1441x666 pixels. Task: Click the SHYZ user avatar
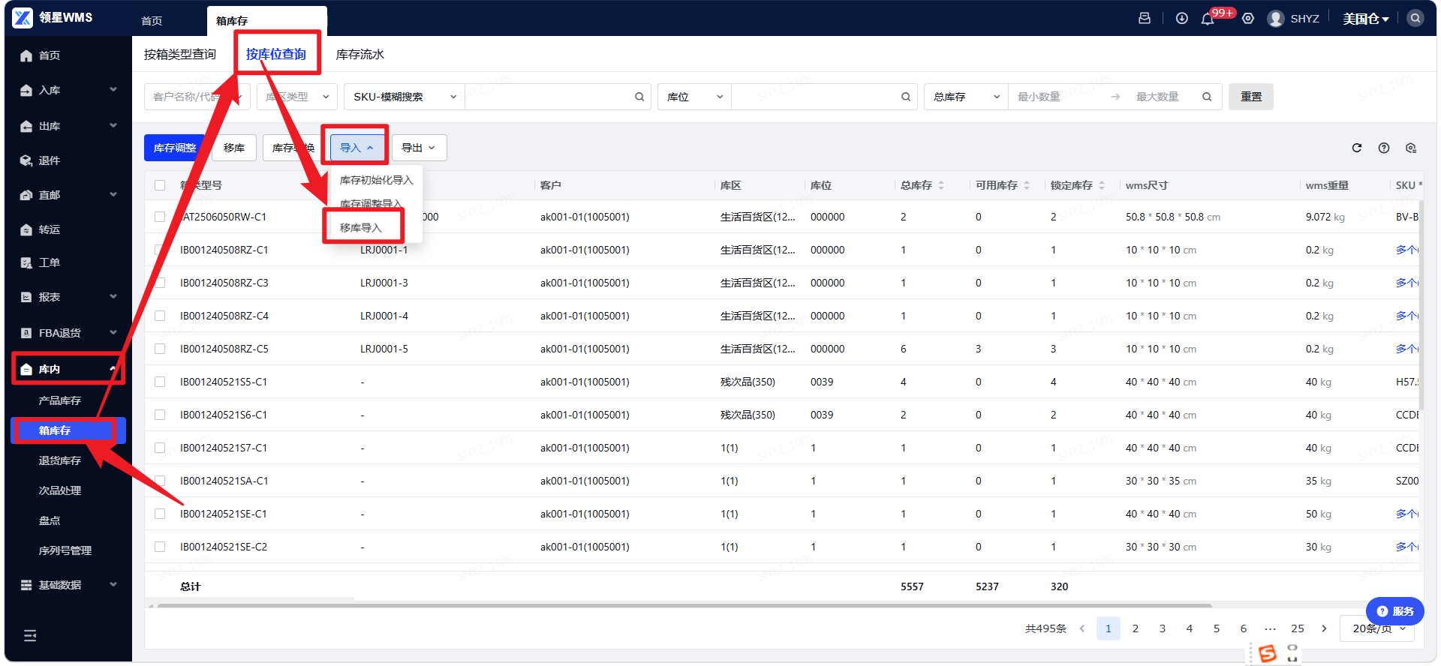1276,18
